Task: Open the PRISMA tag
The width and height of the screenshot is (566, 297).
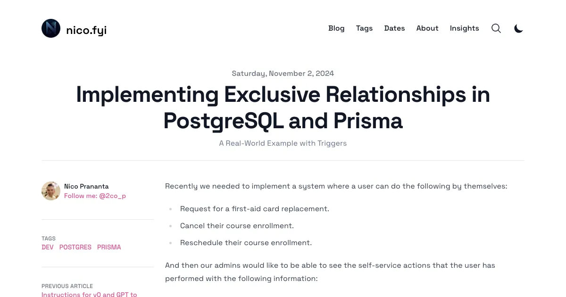Action: pos(109,247)
